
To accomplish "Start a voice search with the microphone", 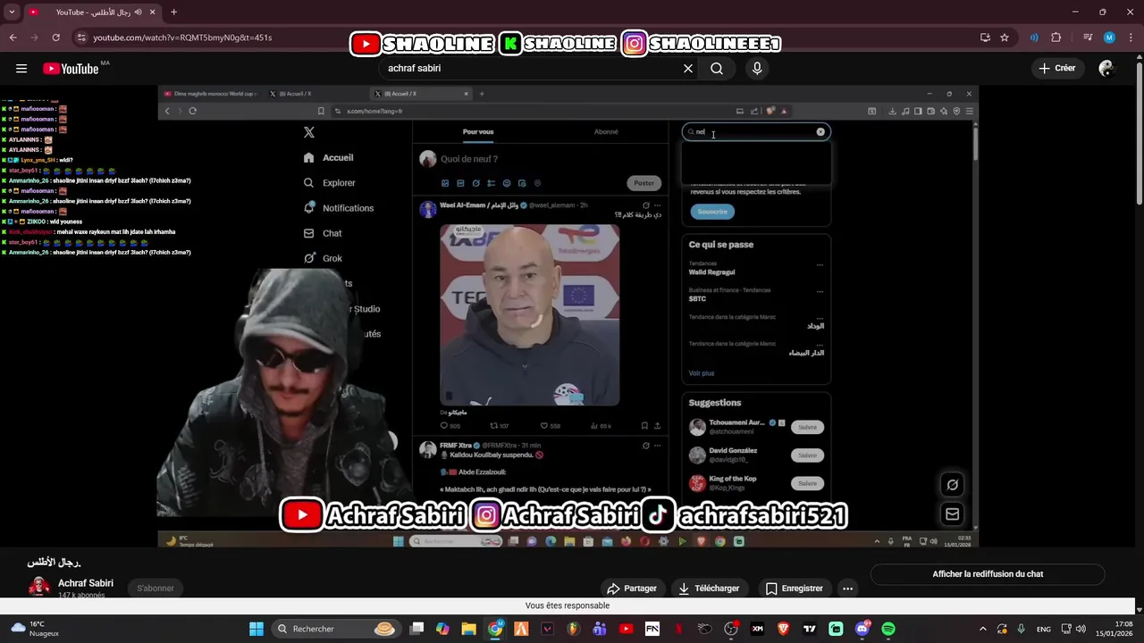I will 757,69.
